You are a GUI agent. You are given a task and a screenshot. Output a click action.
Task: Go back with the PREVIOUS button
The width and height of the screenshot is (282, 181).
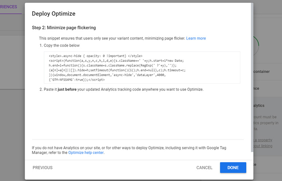click(x=43, y=168)
